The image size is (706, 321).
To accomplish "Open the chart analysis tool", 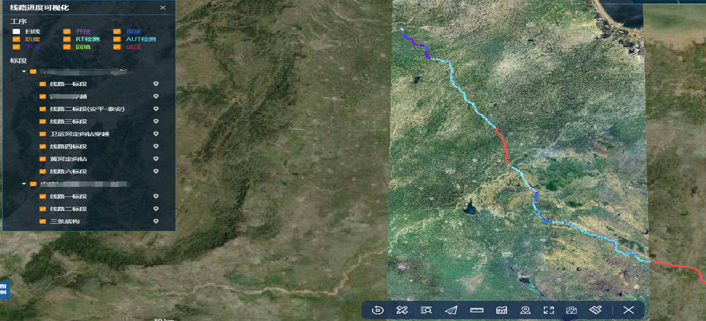I will click(x=501, y=310).
